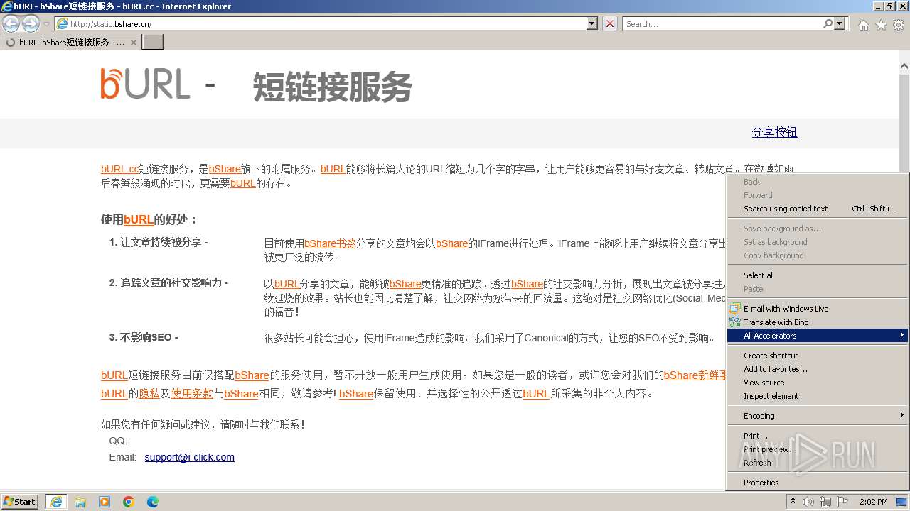Expand the Encoding submenu

tap(817, 416)
